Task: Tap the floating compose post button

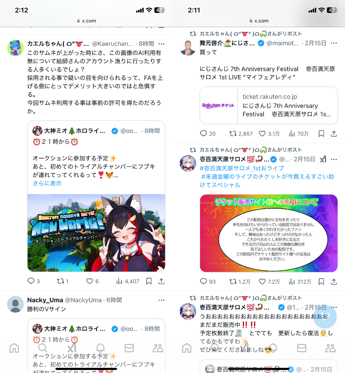Action: 325,317
